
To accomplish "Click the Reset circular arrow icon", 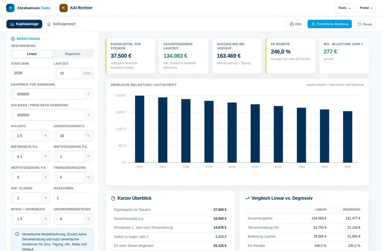I will tap(360, 24).
